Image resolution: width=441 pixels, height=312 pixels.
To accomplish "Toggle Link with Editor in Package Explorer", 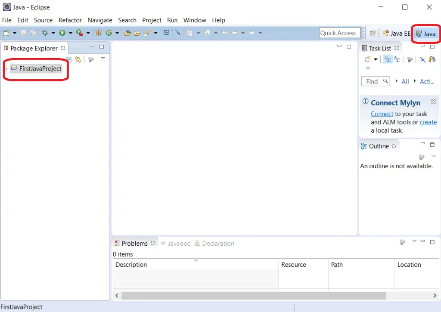I will click(x=78, y=59).
